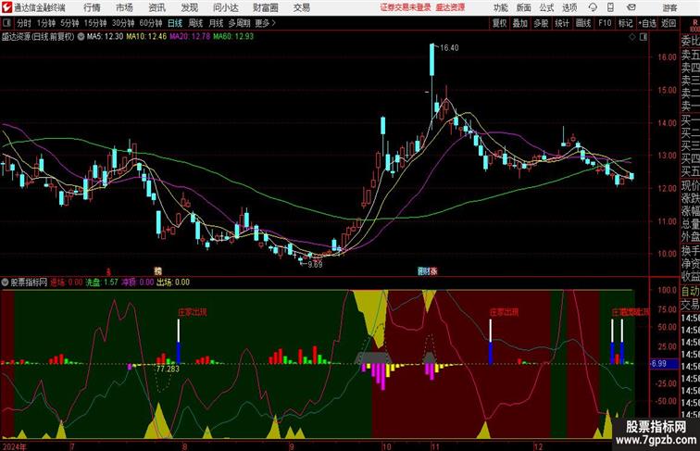Click the MA20: 12.78 value
Screen dimensions: 700x451
pyautogui.click(x=190, y=37)
